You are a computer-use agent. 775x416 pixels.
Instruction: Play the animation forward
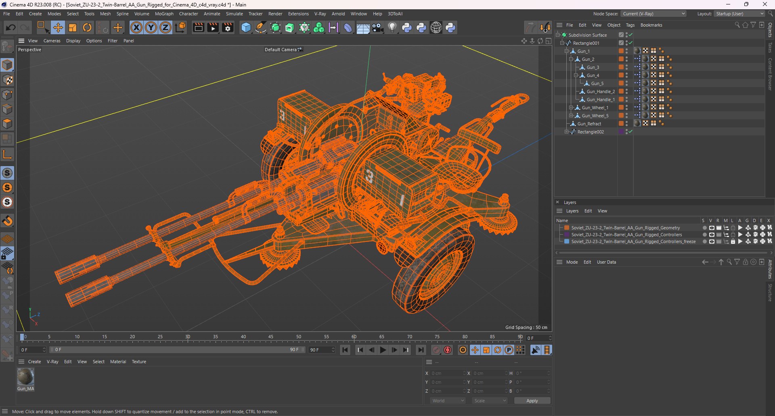tap(383, 350)
